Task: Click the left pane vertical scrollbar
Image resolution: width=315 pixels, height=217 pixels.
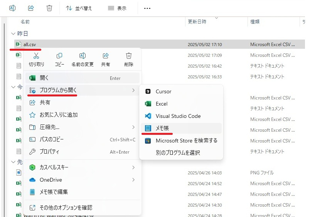Action: point(4,120)
